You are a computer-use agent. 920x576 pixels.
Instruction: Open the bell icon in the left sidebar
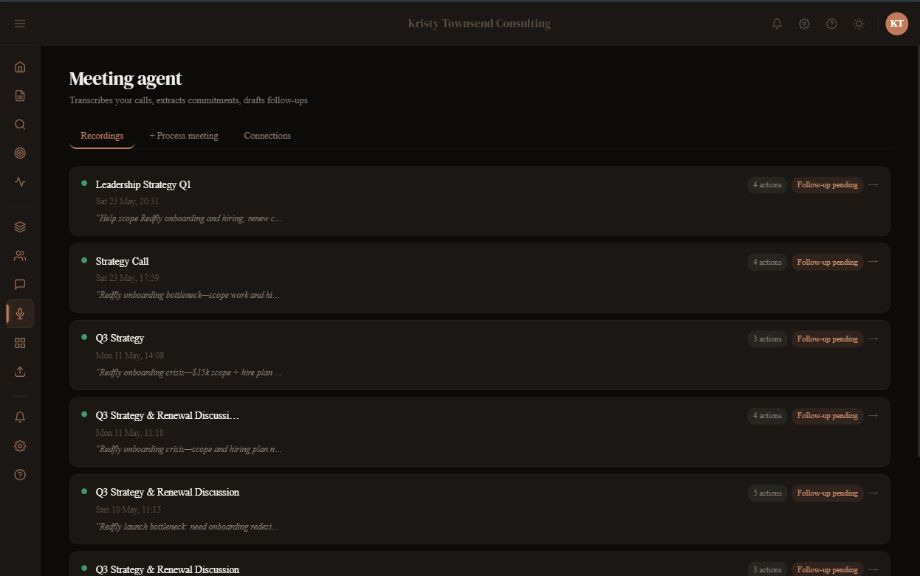(x=20, y=417)
